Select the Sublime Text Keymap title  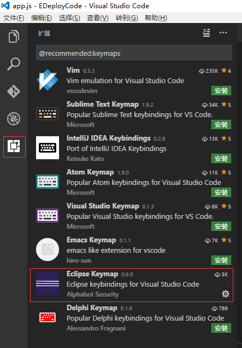point(103,105)
